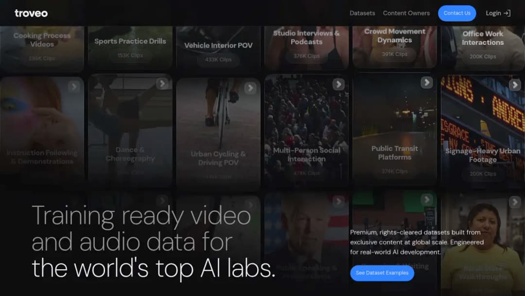Click '433K Clips' under Vehicle Interior POV

pos(218,60)
